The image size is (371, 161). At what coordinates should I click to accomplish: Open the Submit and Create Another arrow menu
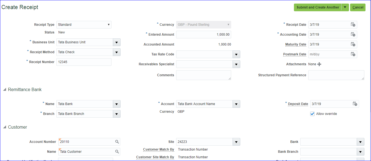coord(345,7)
